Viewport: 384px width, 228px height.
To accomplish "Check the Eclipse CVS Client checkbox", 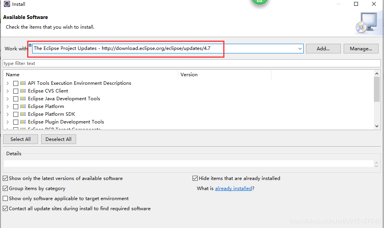I will click(16, 91).
